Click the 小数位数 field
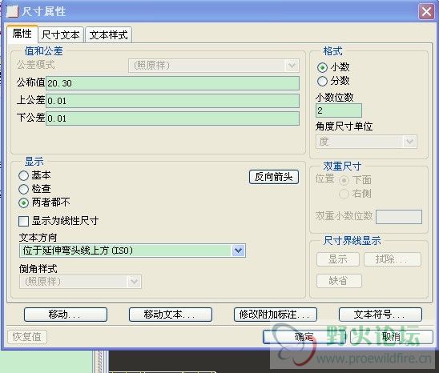Screen dimensions: 439x373 point(339,110)
